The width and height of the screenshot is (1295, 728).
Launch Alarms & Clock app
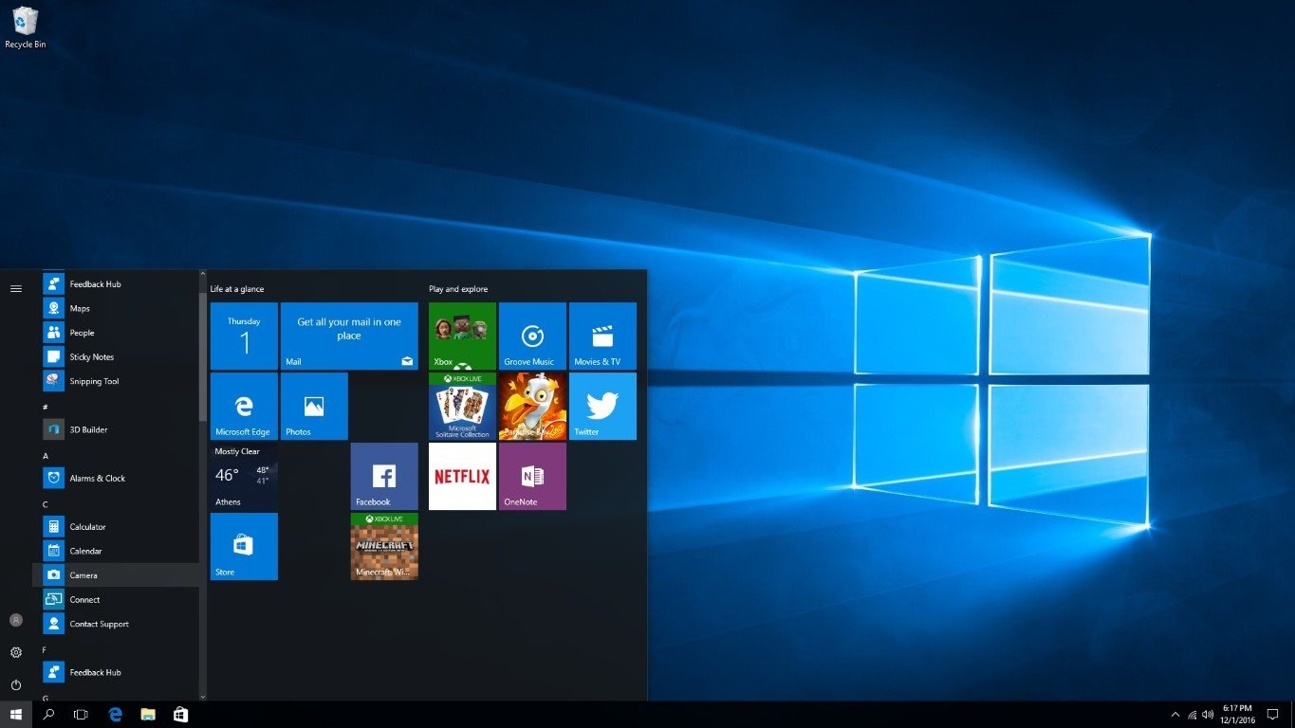coord(116,479)
